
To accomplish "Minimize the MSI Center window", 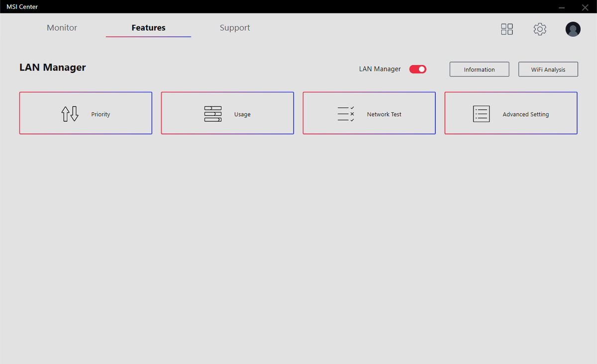I will 562,7.
